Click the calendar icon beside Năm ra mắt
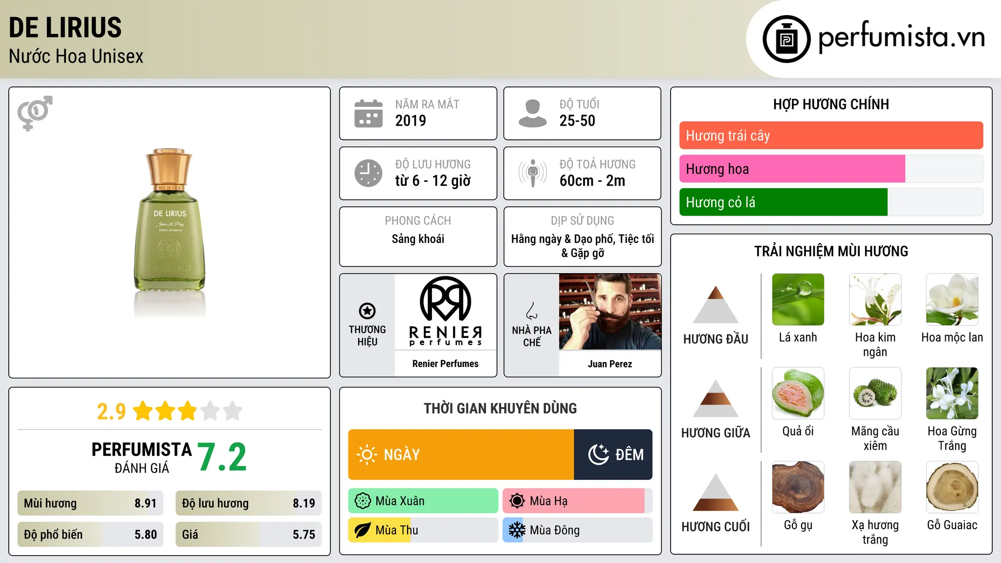This screenshot has height=563, width=1001. 369,113
